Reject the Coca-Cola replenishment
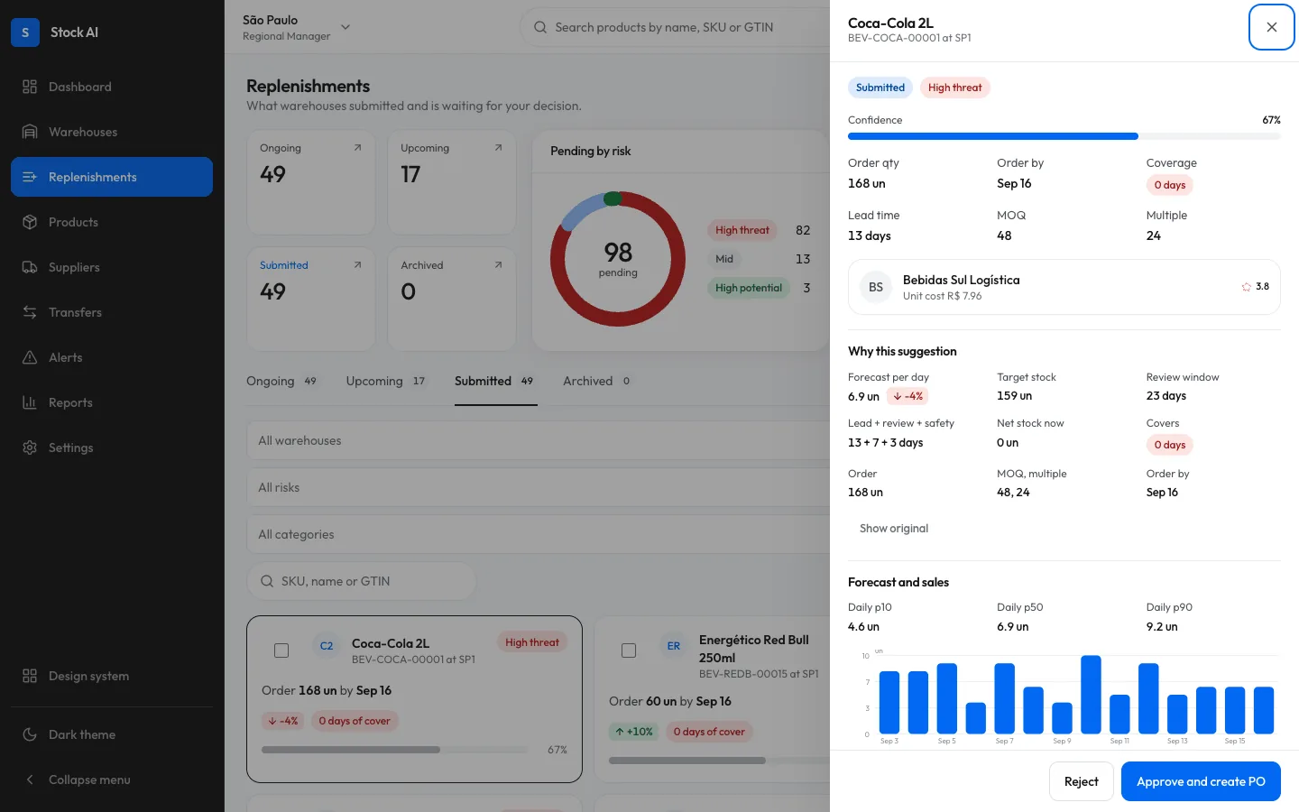Viewport: 1299px width, 812px height. 1081,781
